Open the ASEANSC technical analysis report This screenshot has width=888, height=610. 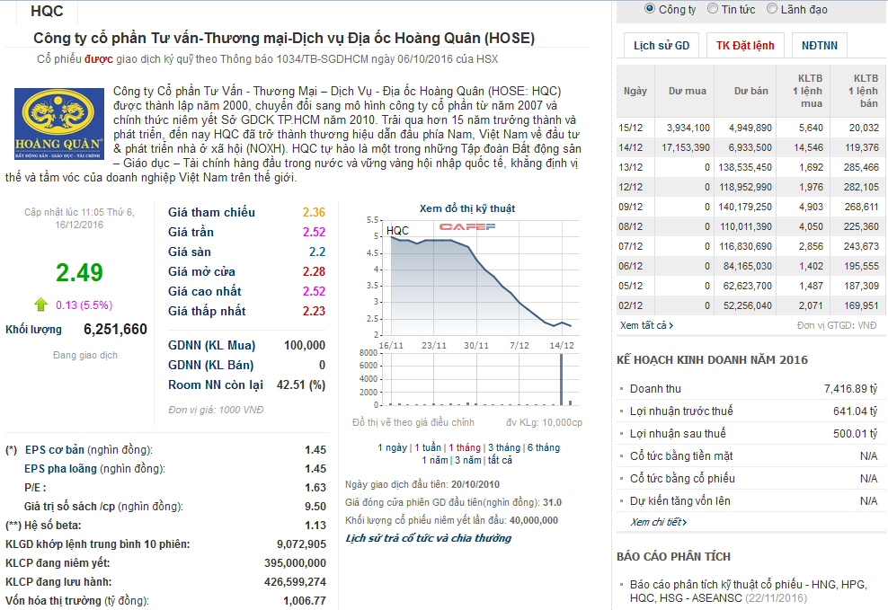tap(748, 591)
